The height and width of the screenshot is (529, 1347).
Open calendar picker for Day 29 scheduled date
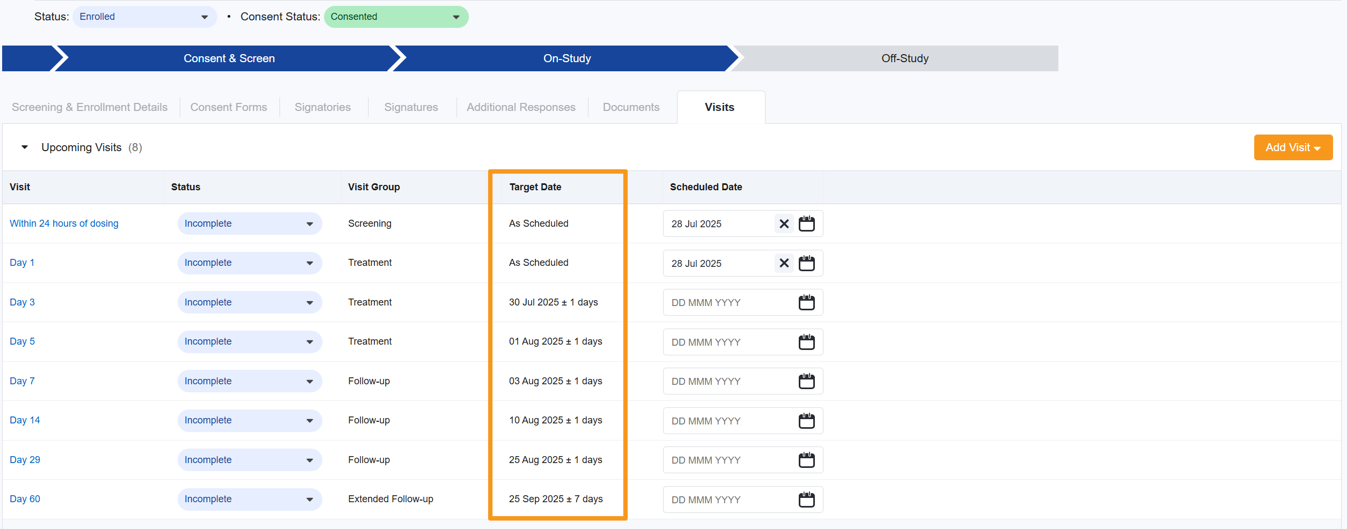tap(807, 460)
